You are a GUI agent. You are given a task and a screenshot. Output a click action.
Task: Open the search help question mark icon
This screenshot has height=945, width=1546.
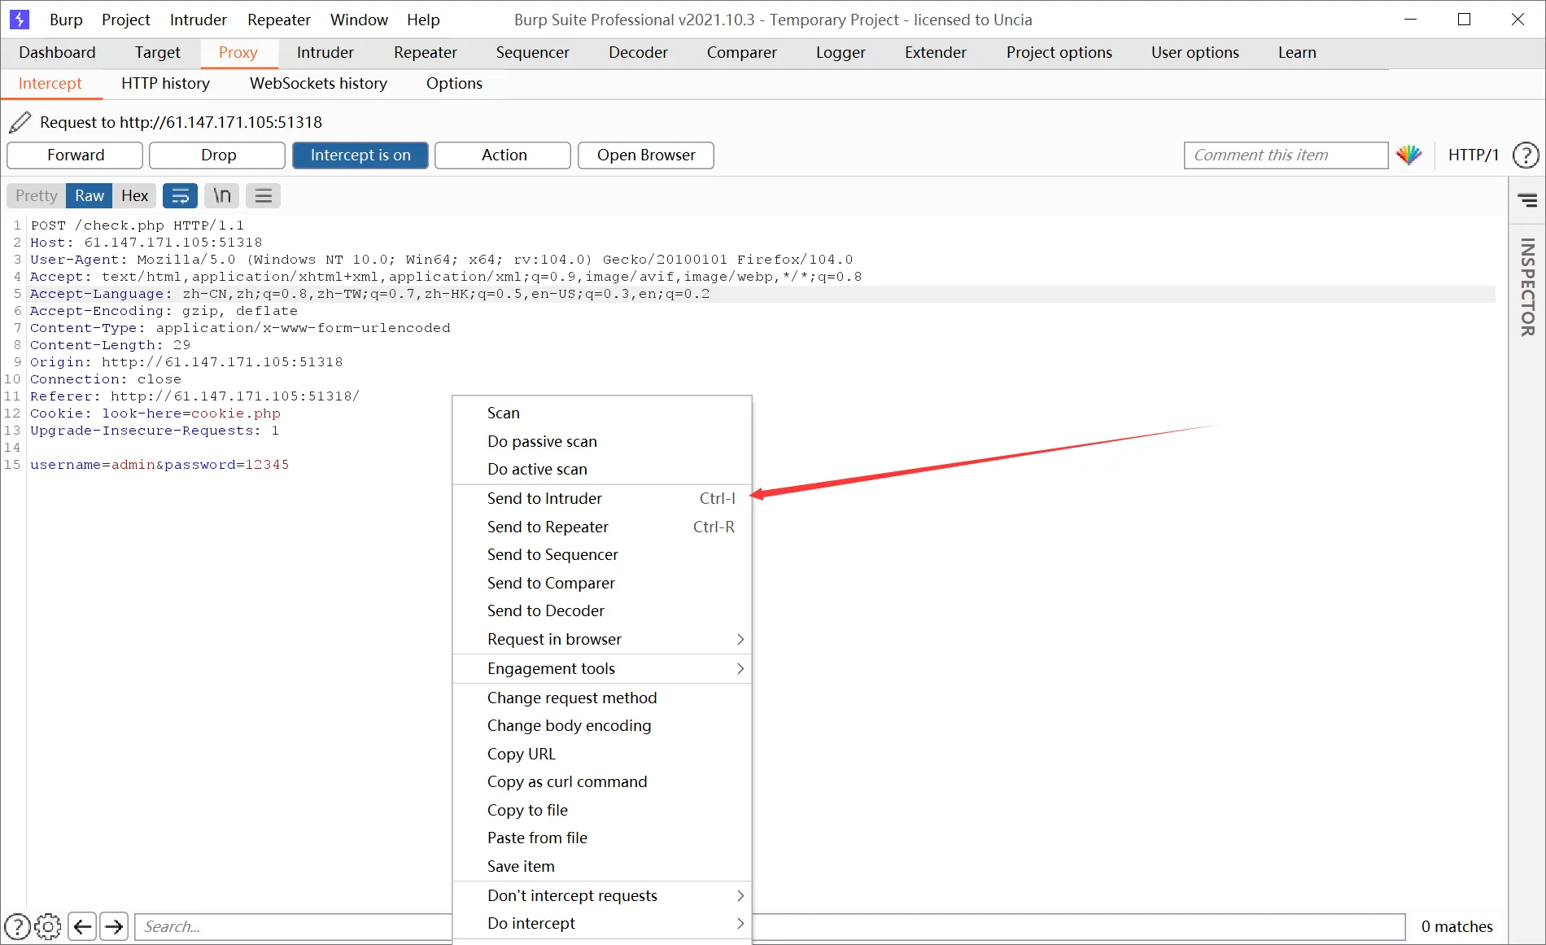tap(18, 926)
